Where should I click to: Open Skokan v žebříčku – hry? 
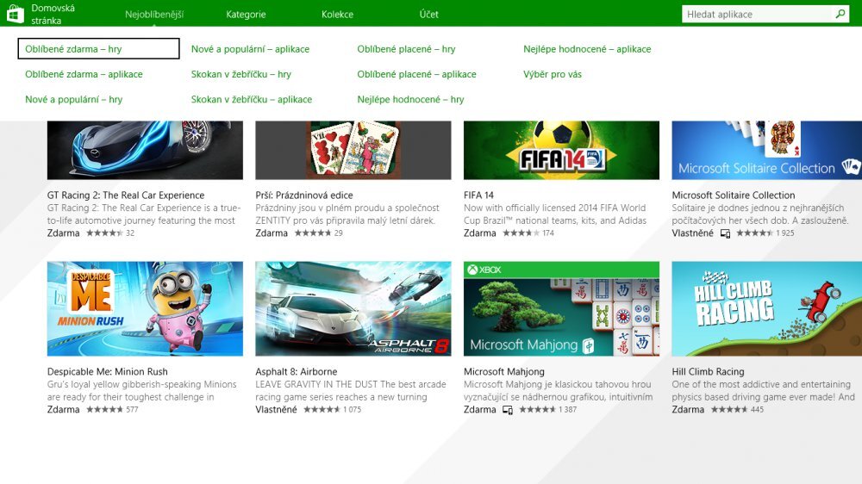pyautogui.click(x=240, y=74)
